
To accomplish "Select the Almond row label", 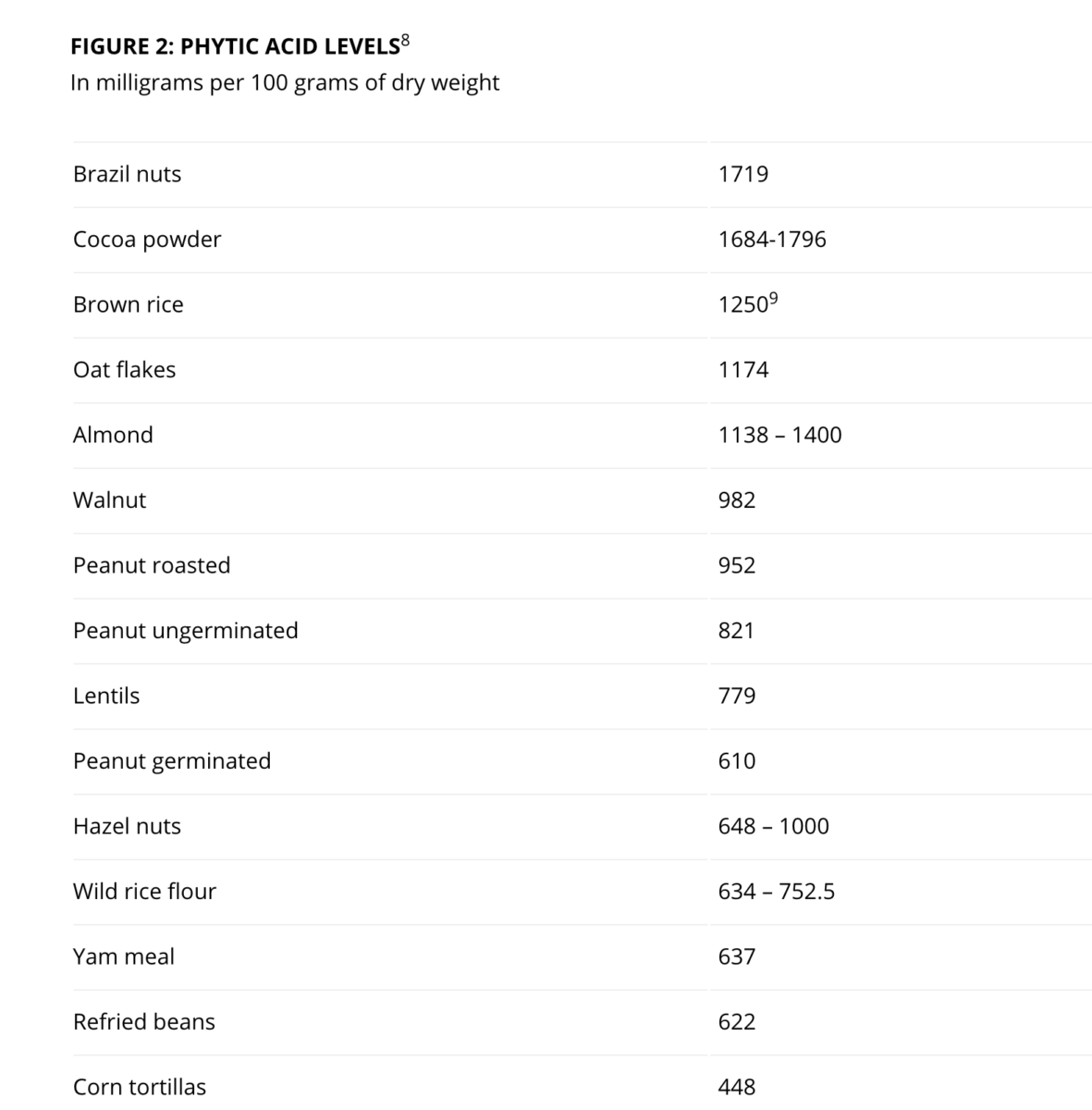I will pyautogui.click(x=113, y=435).
